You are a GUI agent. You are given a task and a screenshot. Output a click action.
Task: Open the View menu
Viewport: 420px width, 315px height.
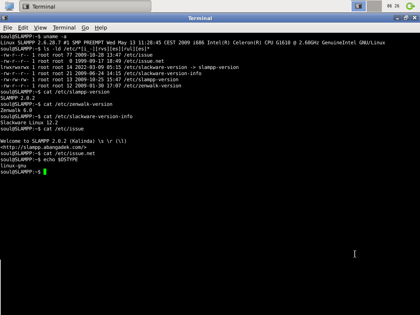point(40,27)
